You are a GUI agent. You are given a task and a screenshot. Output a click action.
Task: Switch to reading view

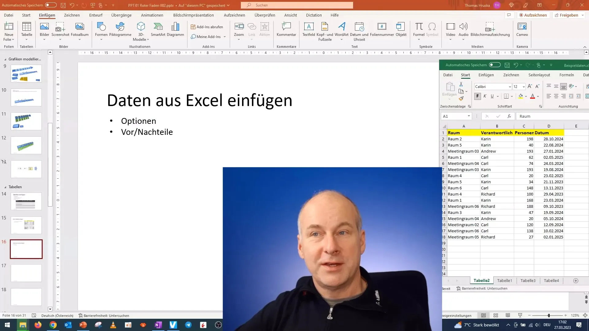point(508,315)
